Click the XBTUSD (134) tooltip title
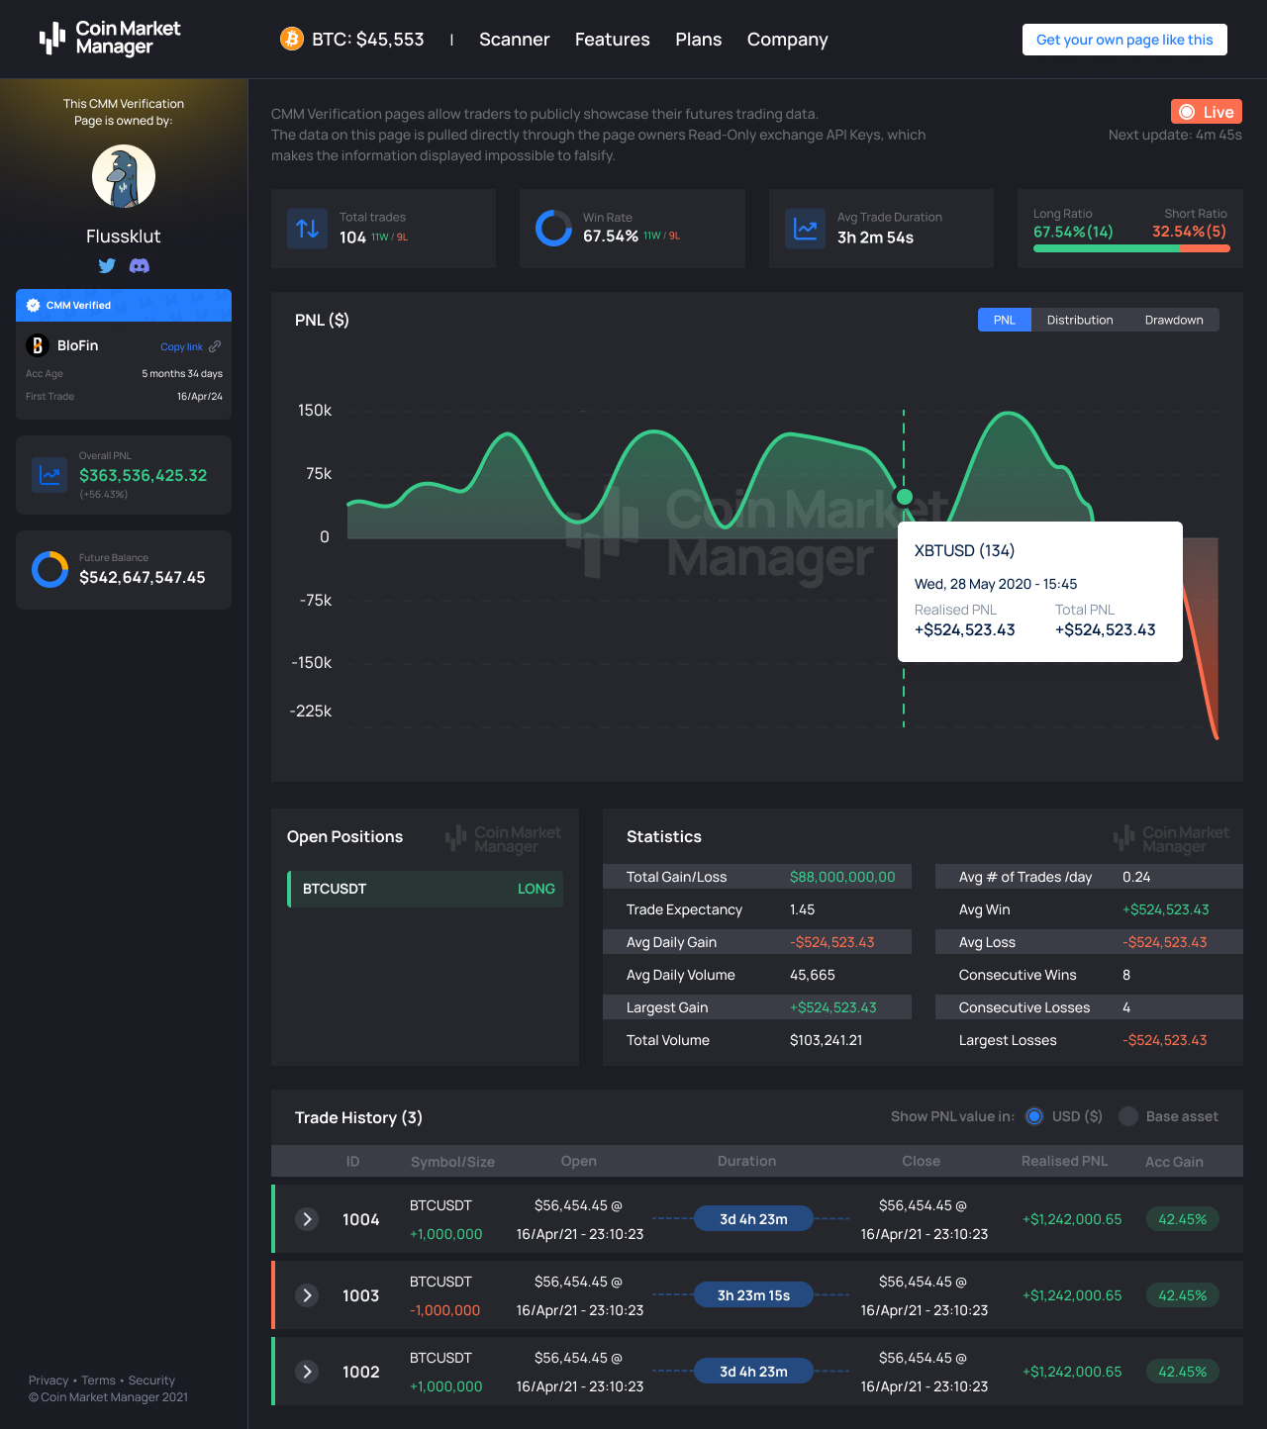This screenshot has width=1267, height=1429. point(964,550)
